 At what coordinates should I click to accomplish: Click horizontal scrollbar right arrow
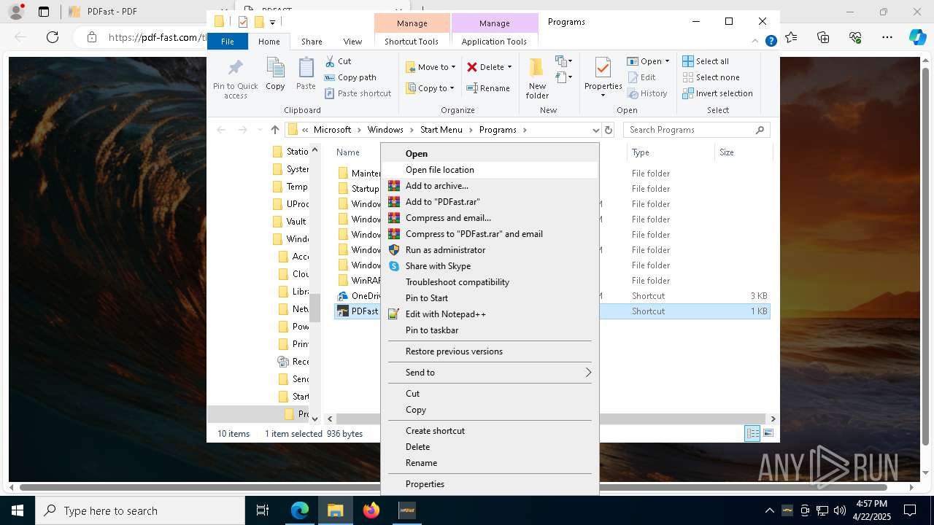[773, 419]
